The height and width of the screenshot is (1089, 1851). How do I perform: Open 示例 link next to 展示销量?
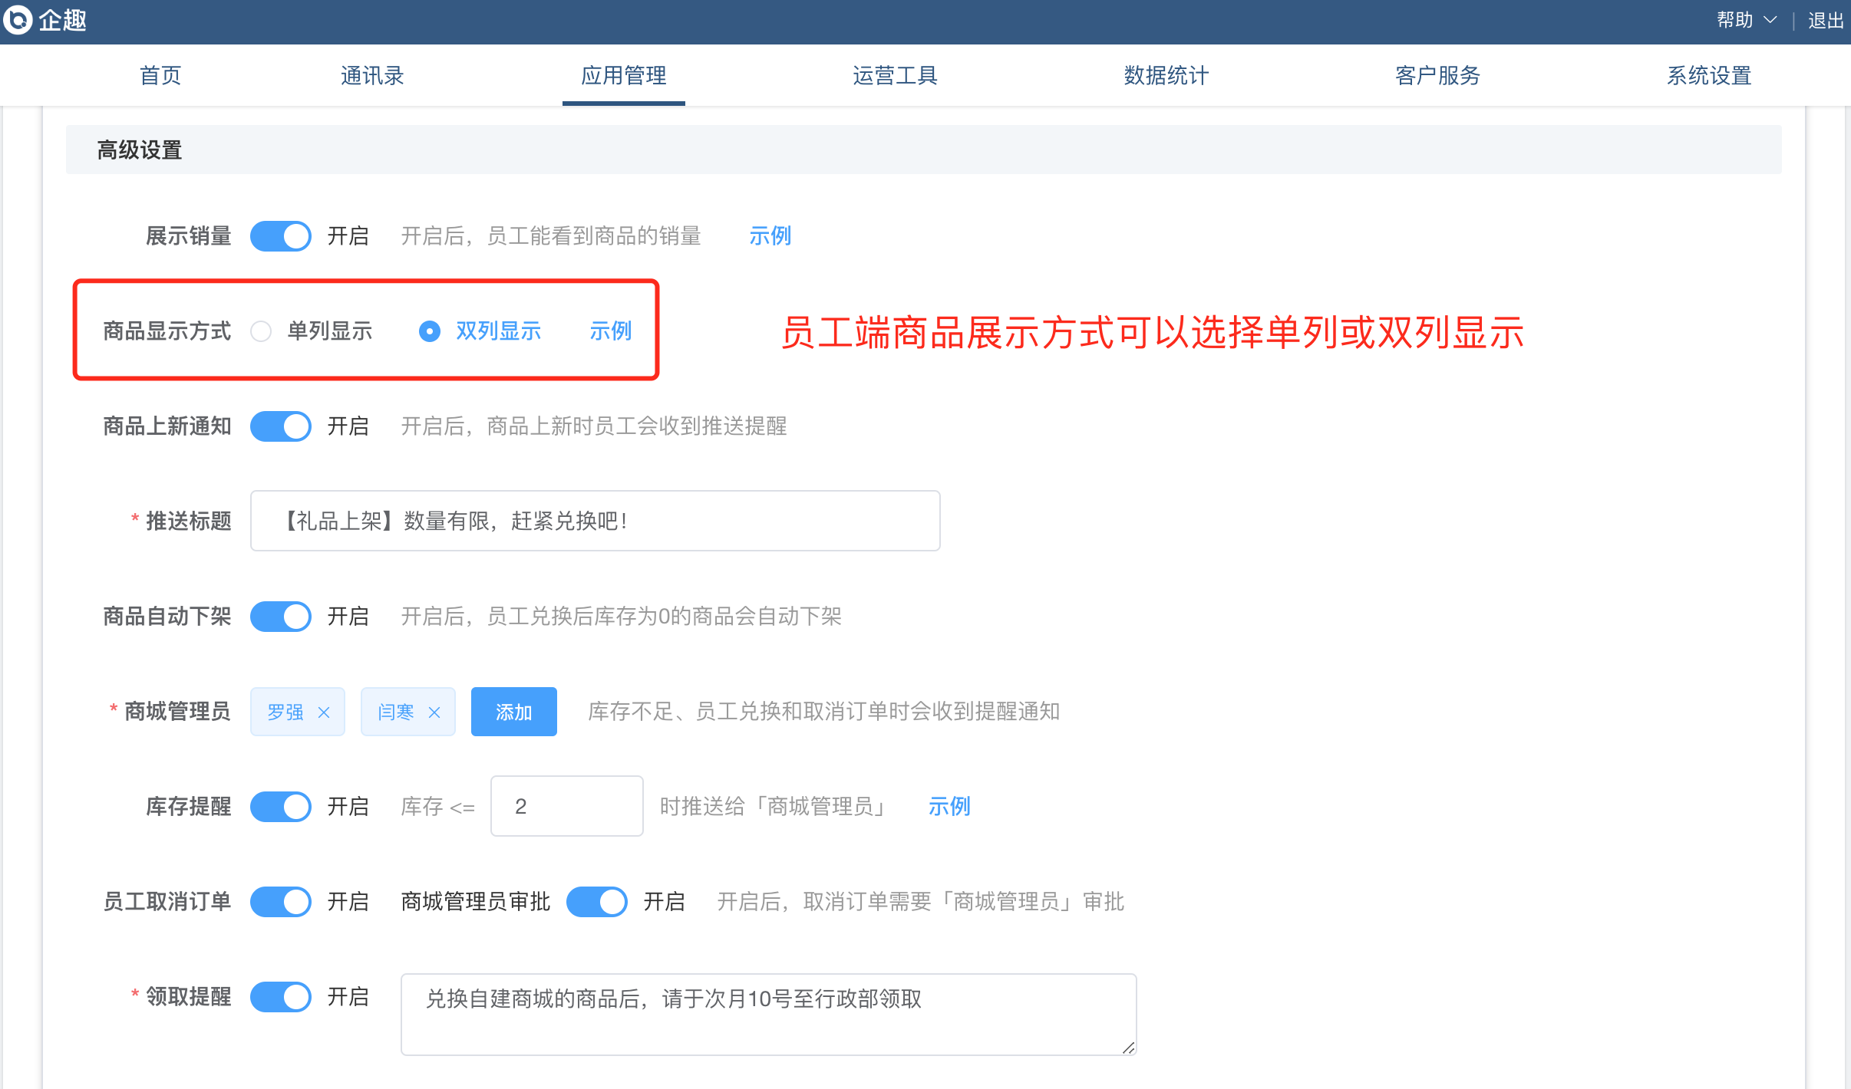[x=770, y=236]
